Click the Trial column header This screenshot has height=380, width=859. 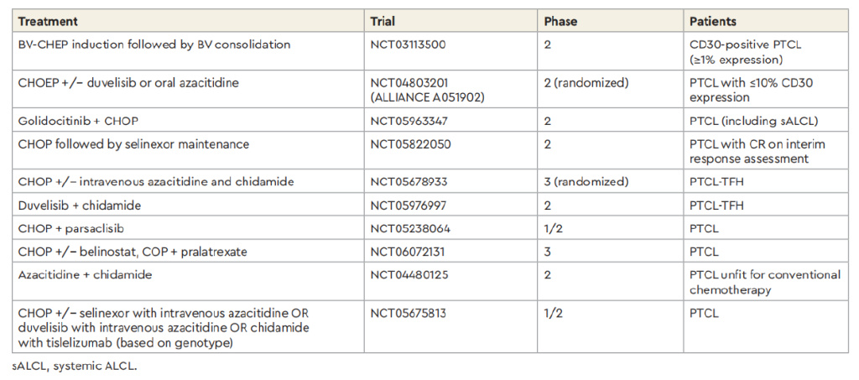click(x=383, y=21)
